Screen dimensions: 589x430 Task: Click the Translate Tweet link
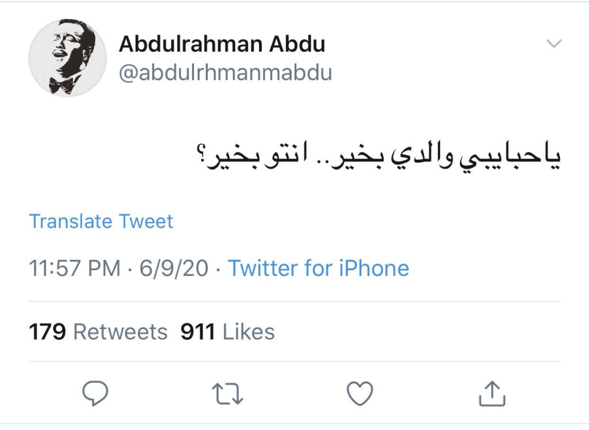(101, 221)
